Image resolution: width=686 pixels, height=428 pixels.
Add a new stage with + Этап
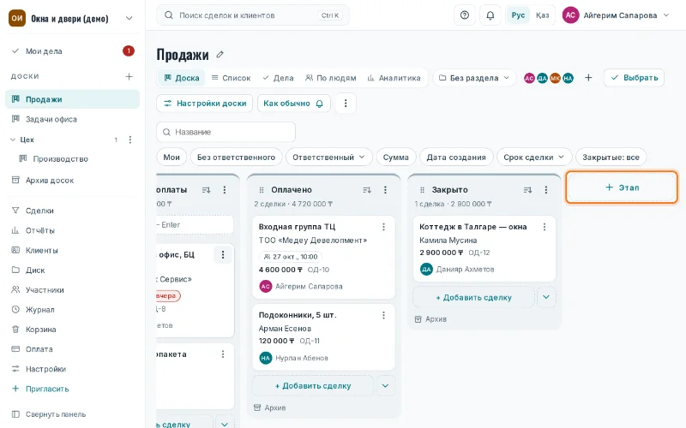(x=622, y=187)
